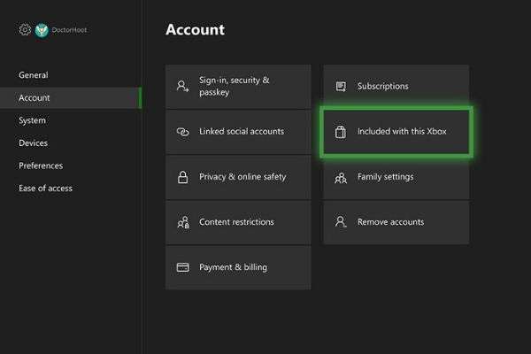
Task: Open the Preferences category
Action: 41,165
